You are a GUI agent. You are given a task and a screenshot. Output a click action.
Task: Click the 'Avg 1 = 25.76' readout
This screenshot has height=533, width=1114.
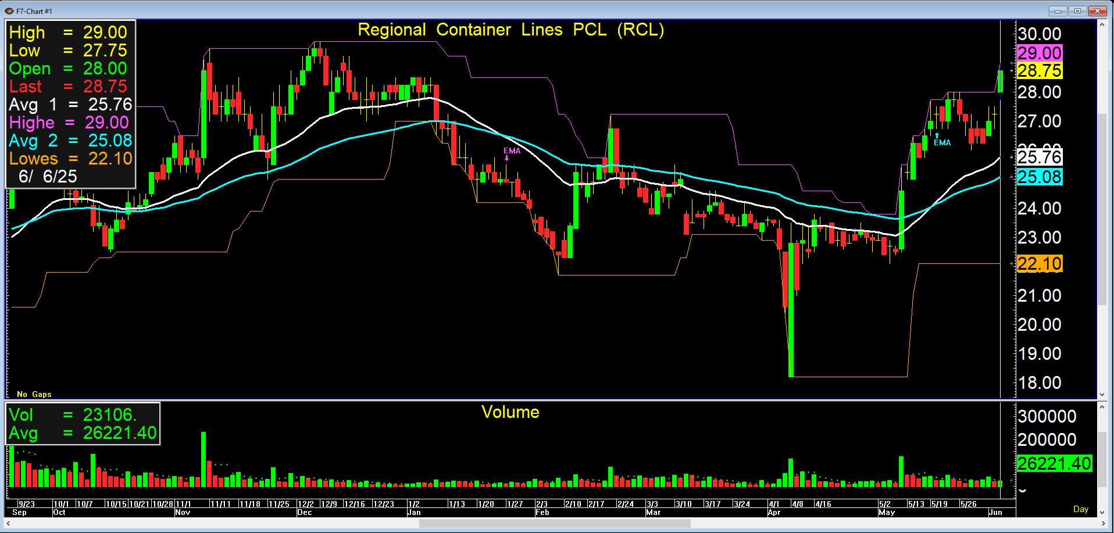(70, 105)
